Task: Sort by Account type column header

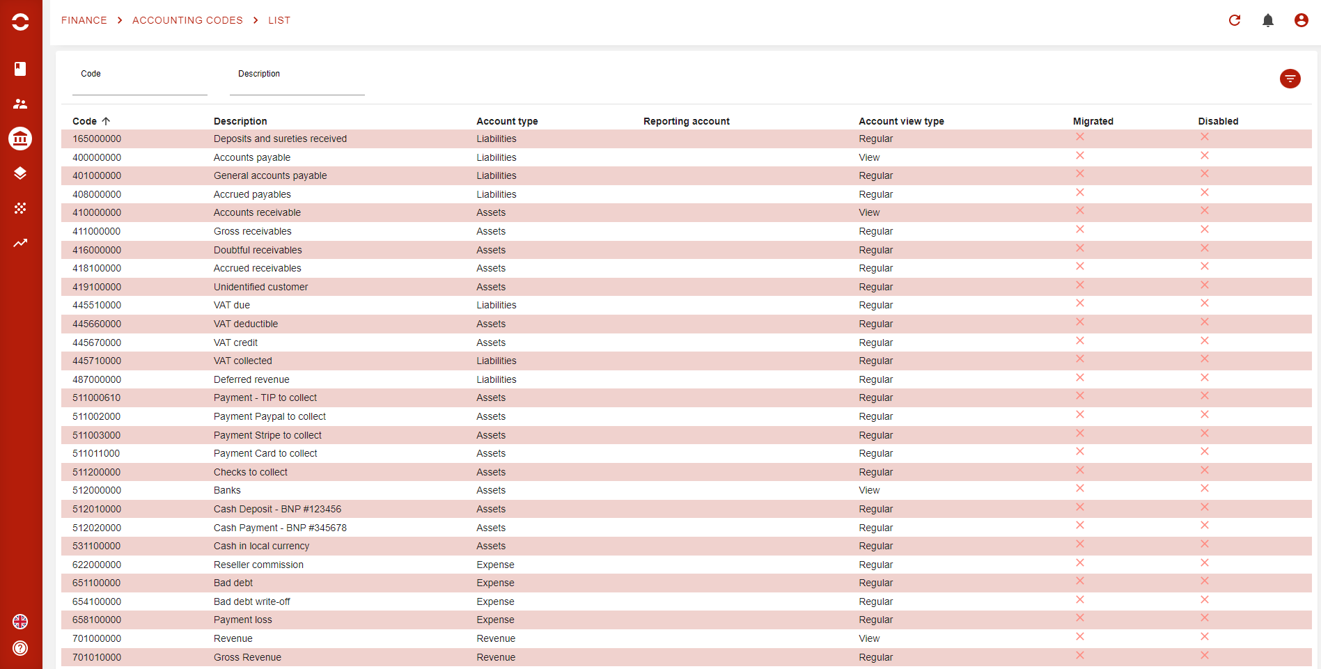Action: coord(506,121)
